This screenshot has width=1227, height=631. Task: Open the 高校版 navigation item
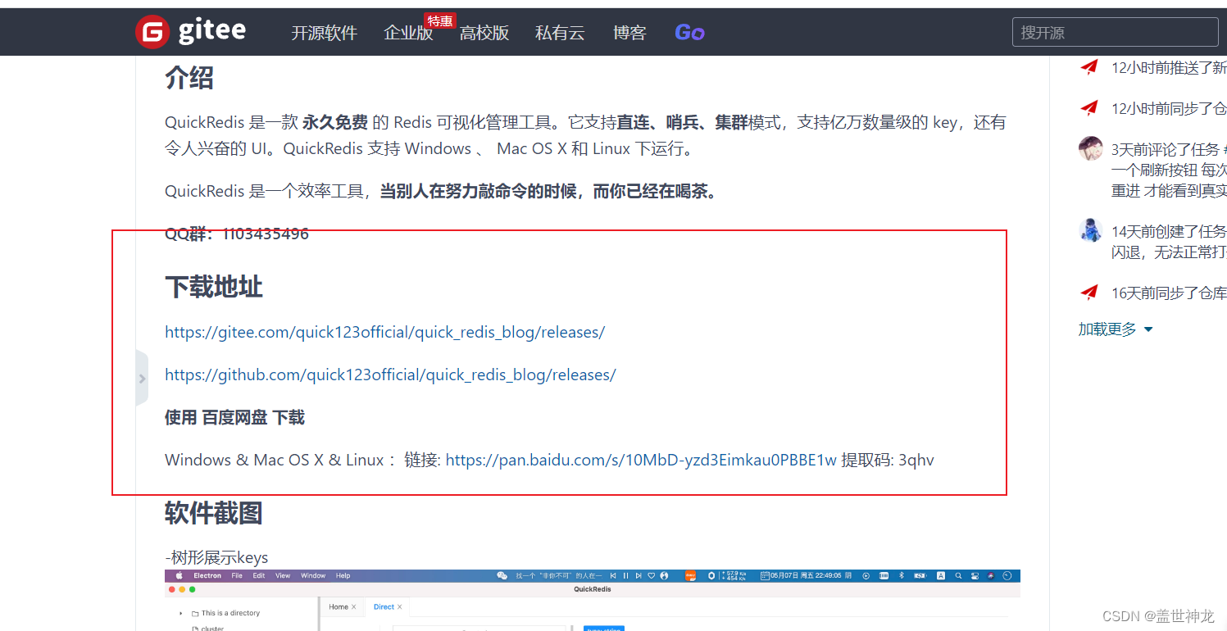pos(484,33)
